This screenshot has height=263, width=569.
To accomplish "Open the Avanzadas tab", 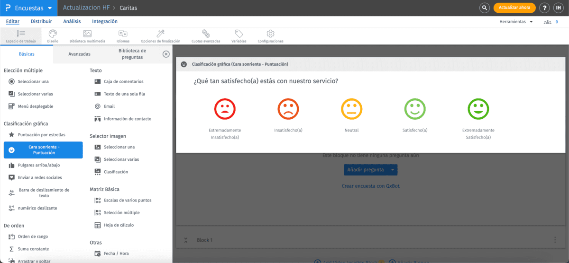I will [x=79, y=54].
